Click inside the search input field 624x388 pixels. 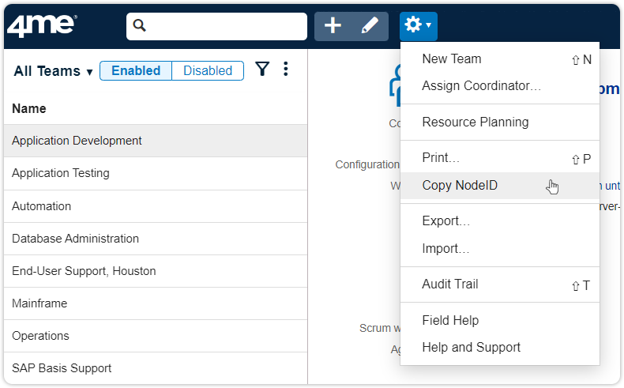tap(225, 26)
